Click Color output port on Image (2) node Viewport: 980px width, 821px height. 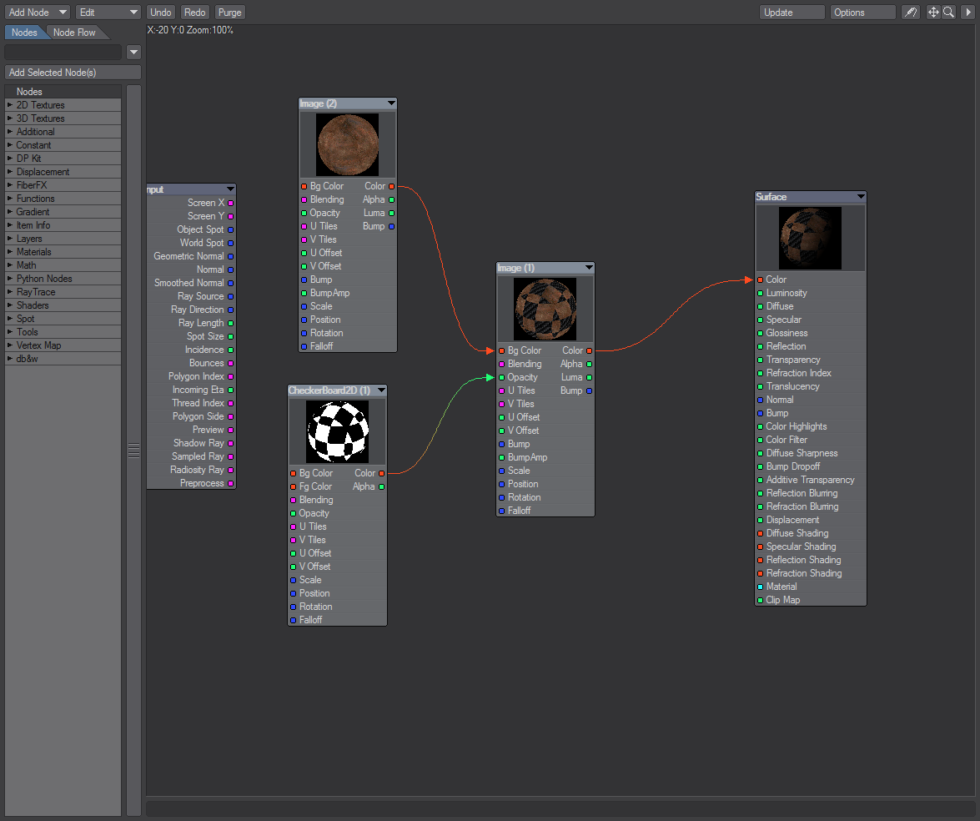click(392, 186)
